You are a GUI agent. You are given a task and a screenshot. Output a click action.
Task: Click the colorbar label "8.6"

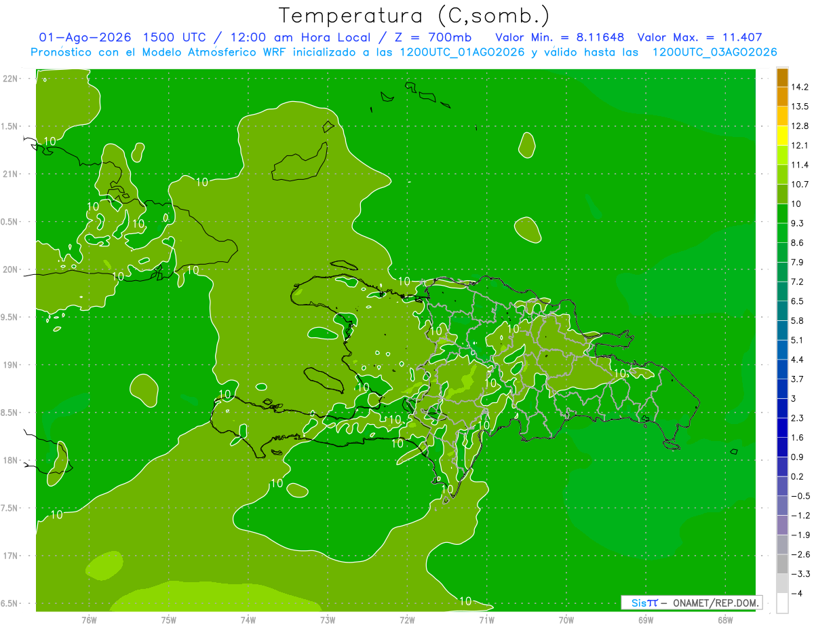click(798, 243)
